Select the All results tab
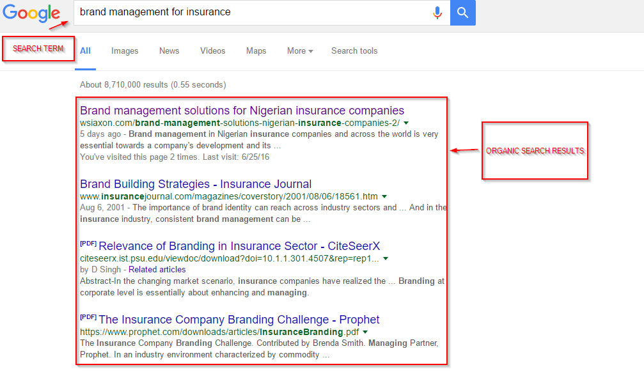 85,51
